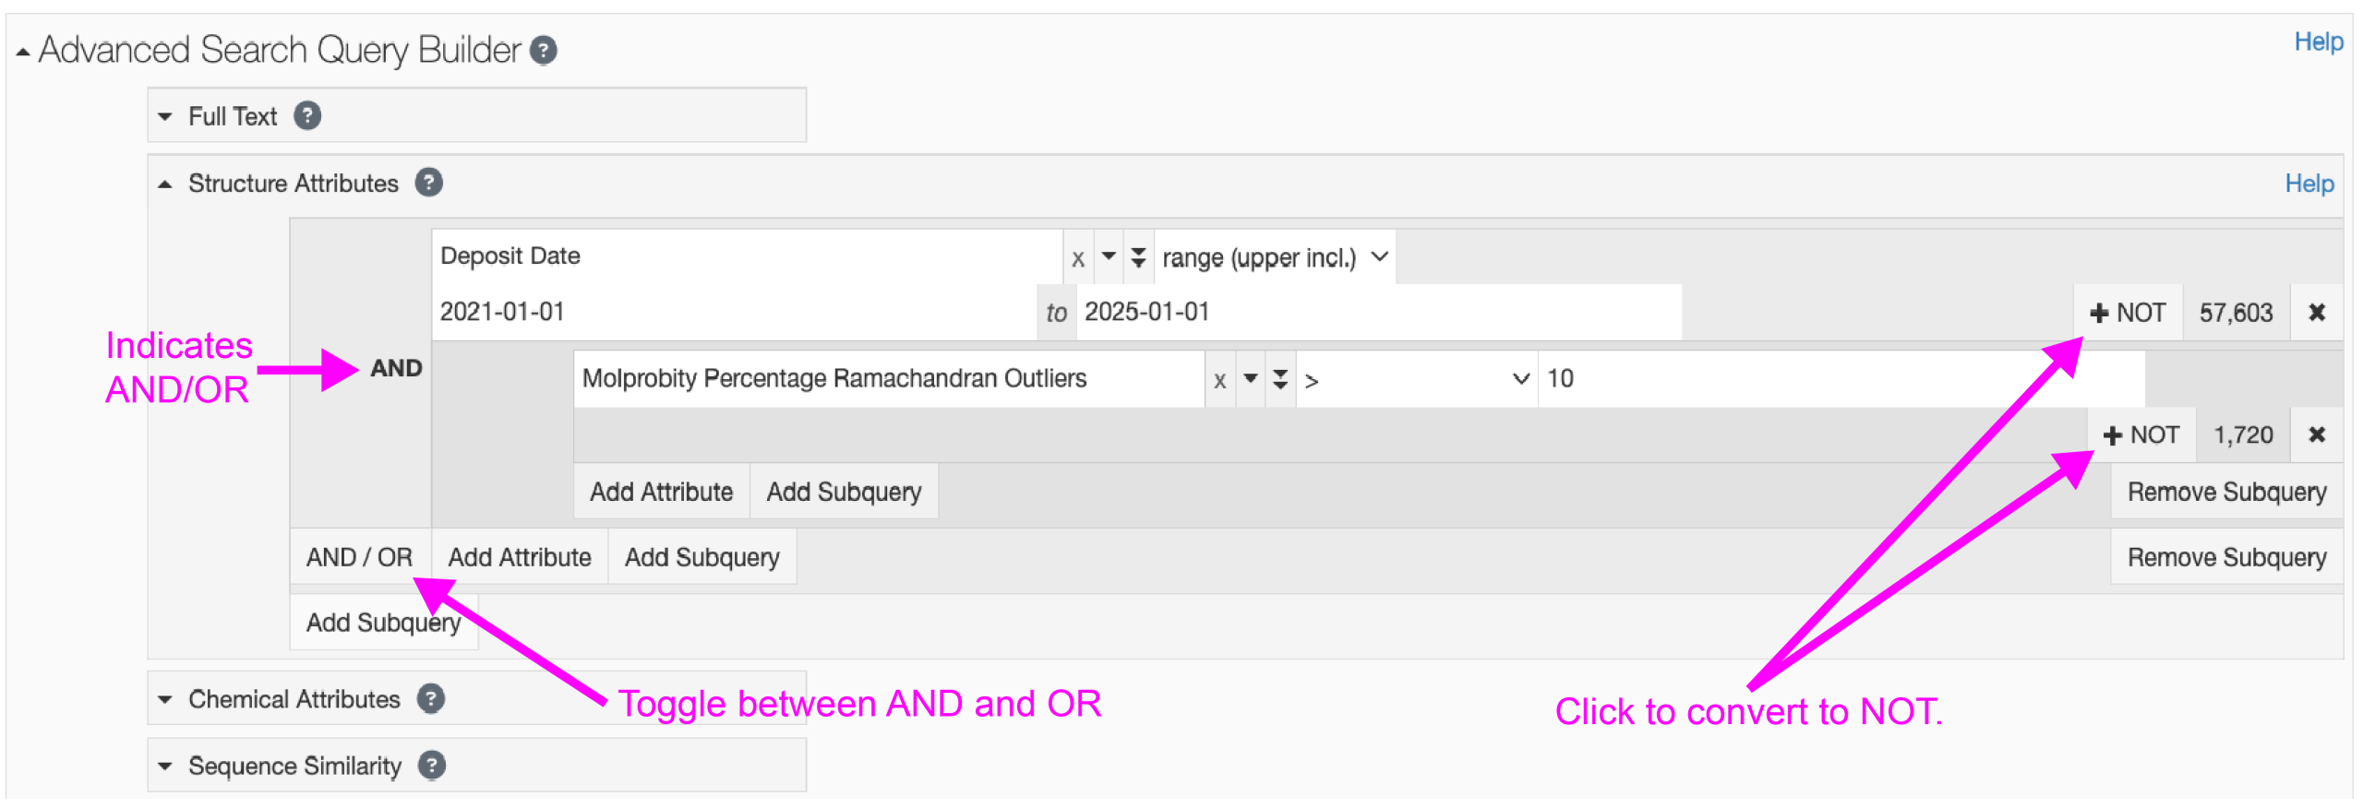Click the Sequence Similarity help icon
Screen dimensions: 2363x808
point(431,766)
